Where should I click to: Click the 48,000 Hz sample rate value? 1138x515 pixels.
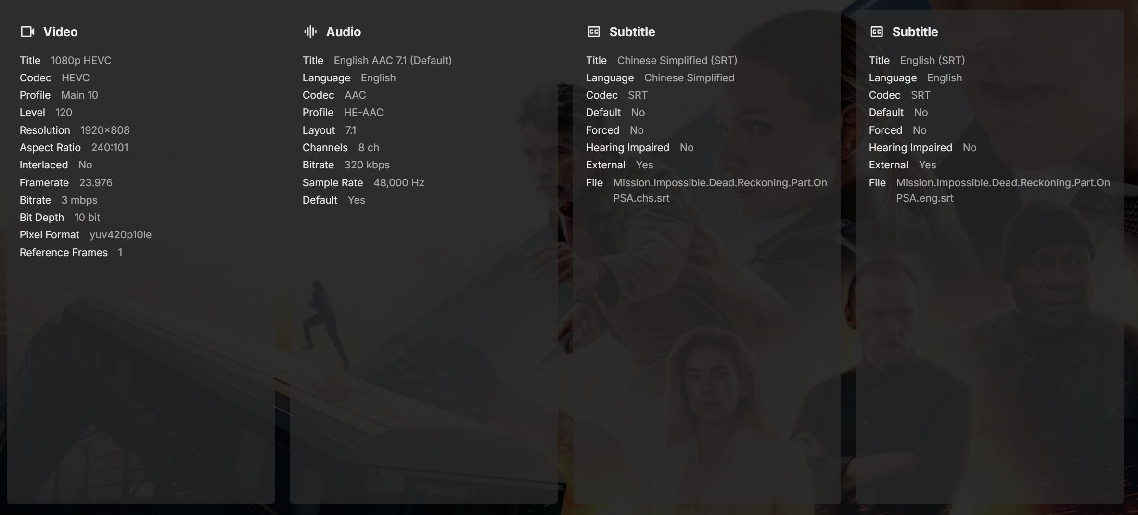click(x=398, y=182)
